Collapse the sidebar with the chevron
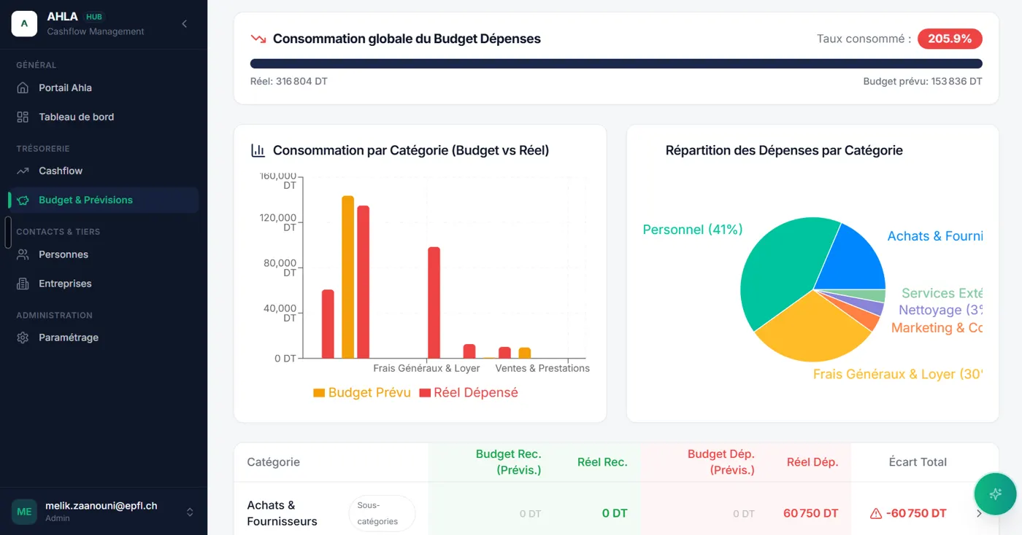The width and height of the screenshot is (1022, 535). pos(185,24)
